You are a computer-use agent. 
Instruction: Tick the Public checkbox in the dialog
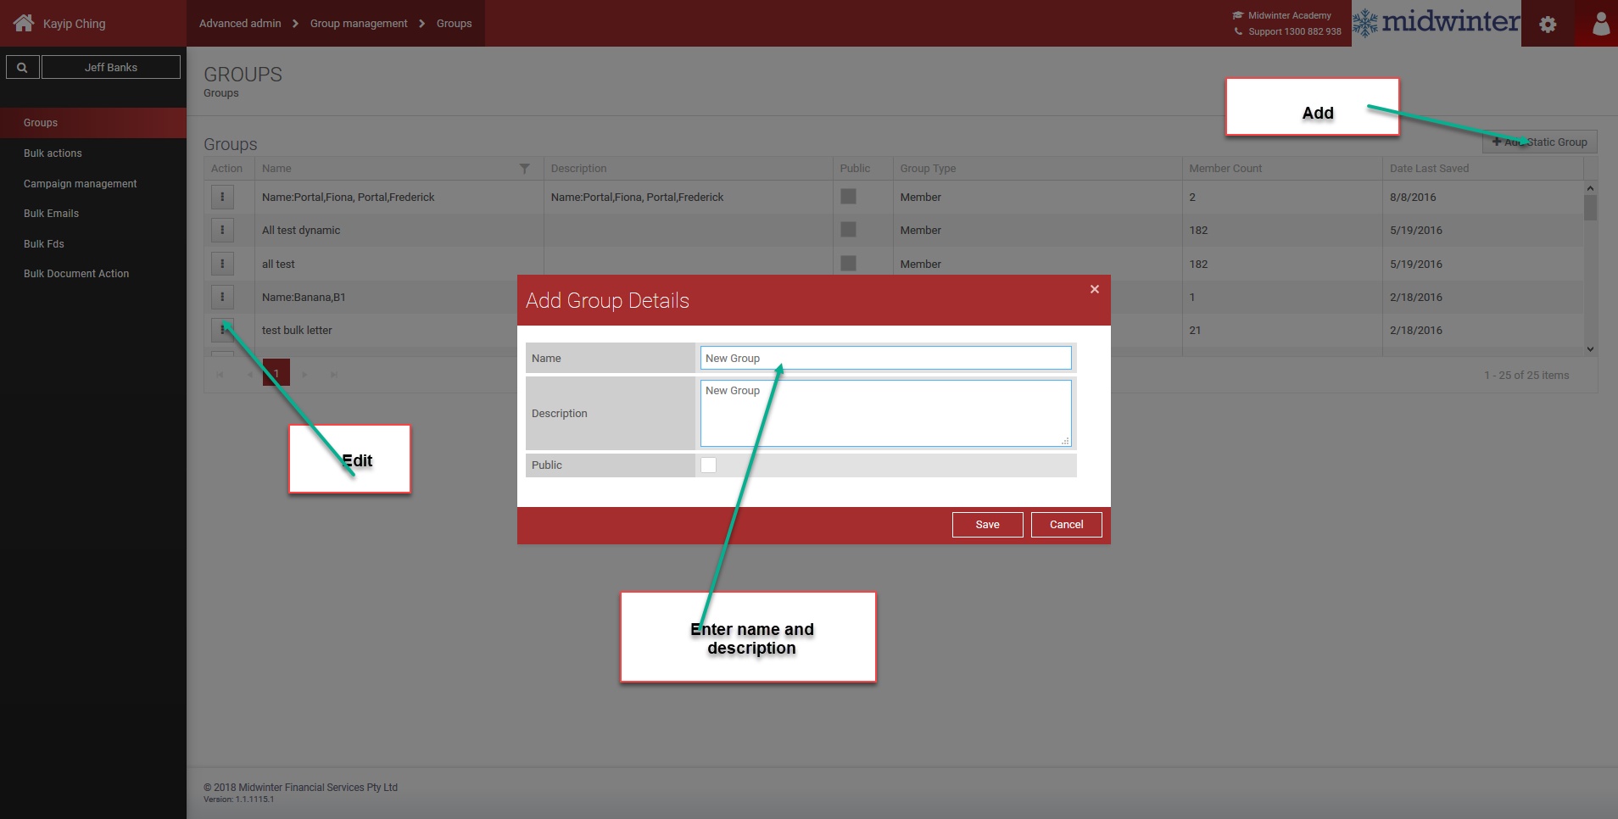coord(708,465)
